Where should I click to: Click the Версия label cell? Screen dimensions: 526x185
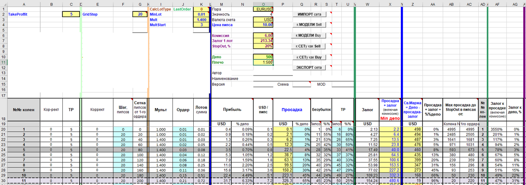[x=218, y=84]
